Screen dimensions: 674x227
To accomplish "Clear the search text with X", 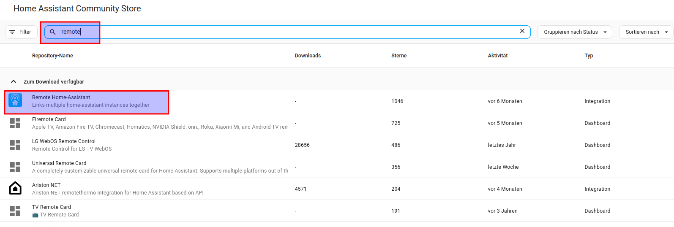I will click(x=522, y=31).
